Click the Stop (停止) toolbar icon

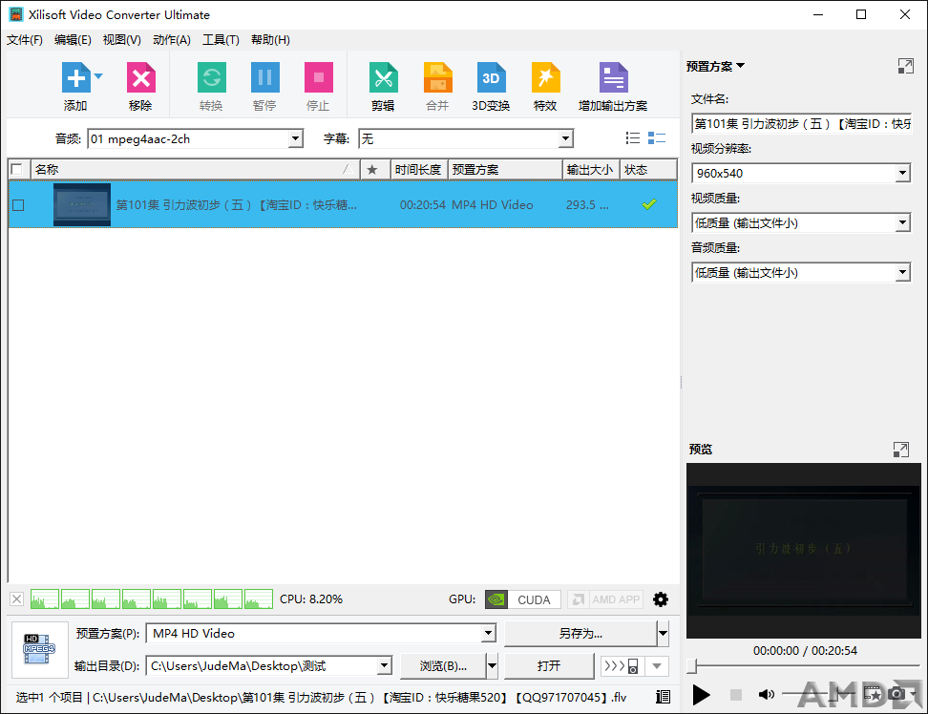point(319,77)
